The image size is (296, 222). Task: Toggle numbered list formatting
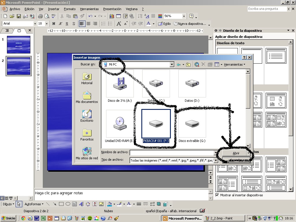click(x=103, y=24)
